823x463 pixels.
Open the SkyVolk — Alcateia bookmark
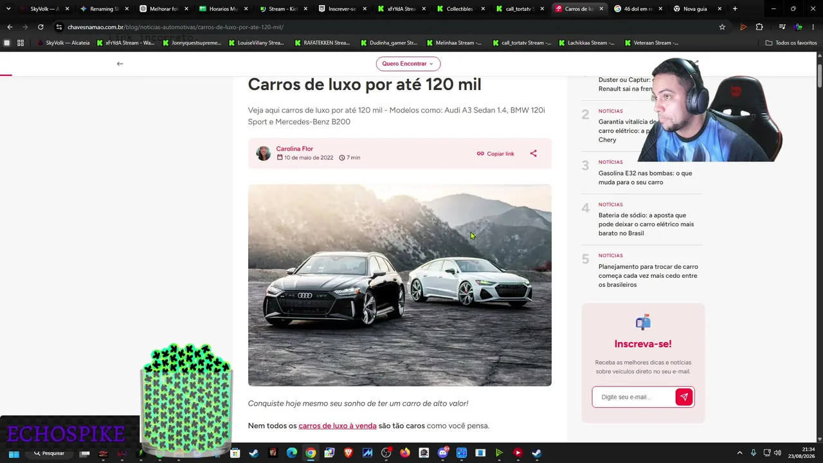pos(63,43)
